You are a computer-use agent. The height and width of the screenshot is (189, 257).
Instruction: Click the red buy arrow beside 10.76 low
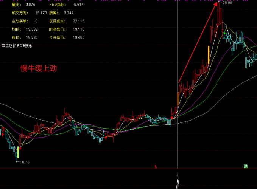pos(20,149)
